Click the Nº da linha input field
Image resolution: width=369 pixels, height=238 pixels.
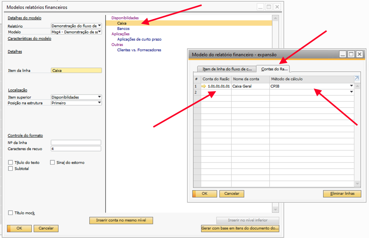(76, 143)
